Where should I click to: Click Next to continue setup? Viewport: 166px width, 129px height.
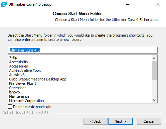120,121
